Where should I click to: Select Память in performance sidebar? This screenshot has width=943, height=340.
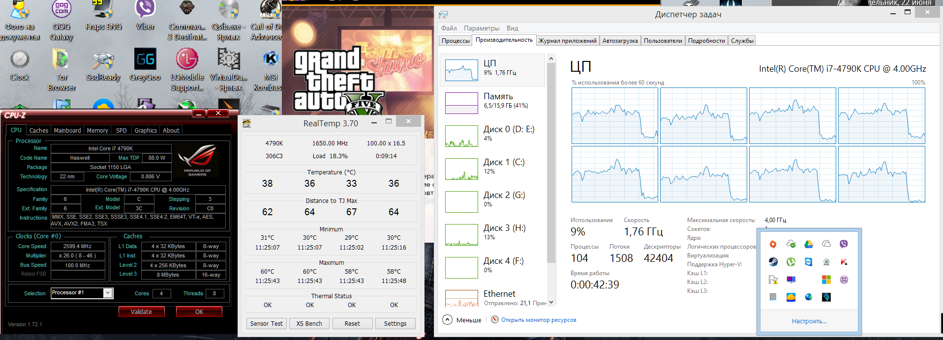[492, 103]
